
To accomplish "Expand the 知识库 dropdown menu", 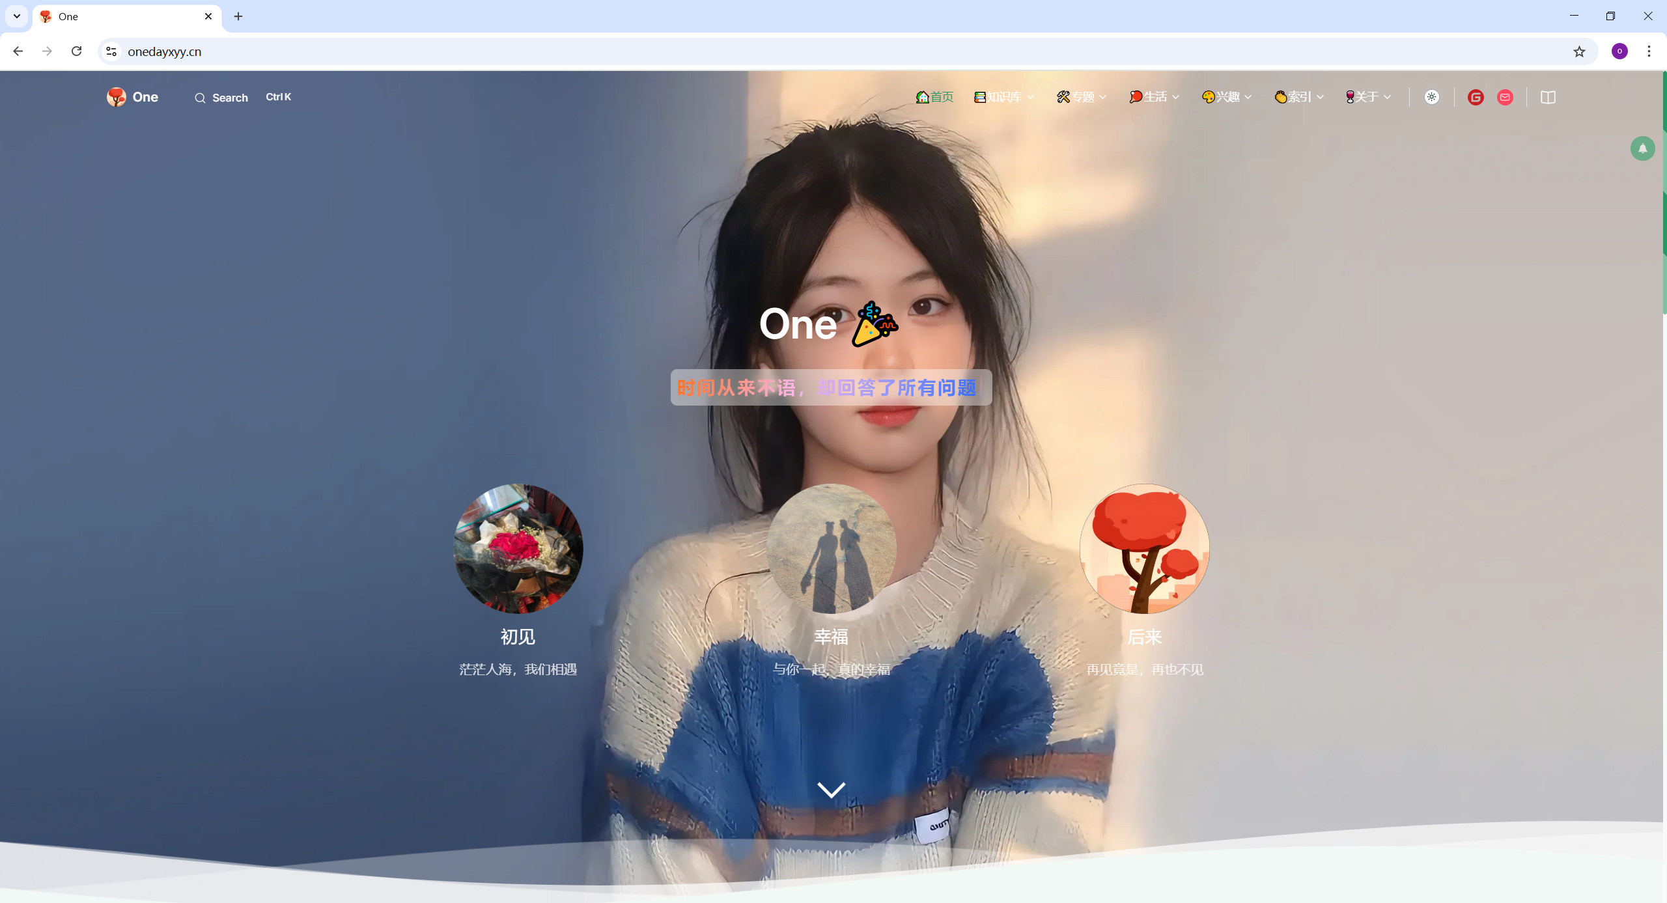I will pos(1004,97).
